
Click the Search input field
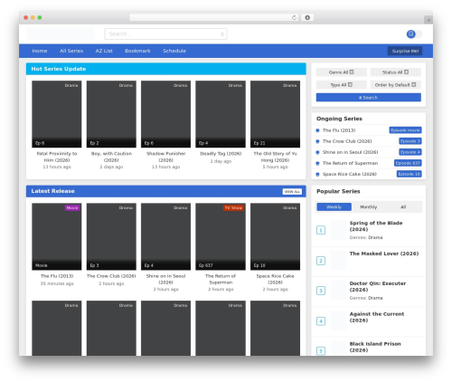(165, 34)
